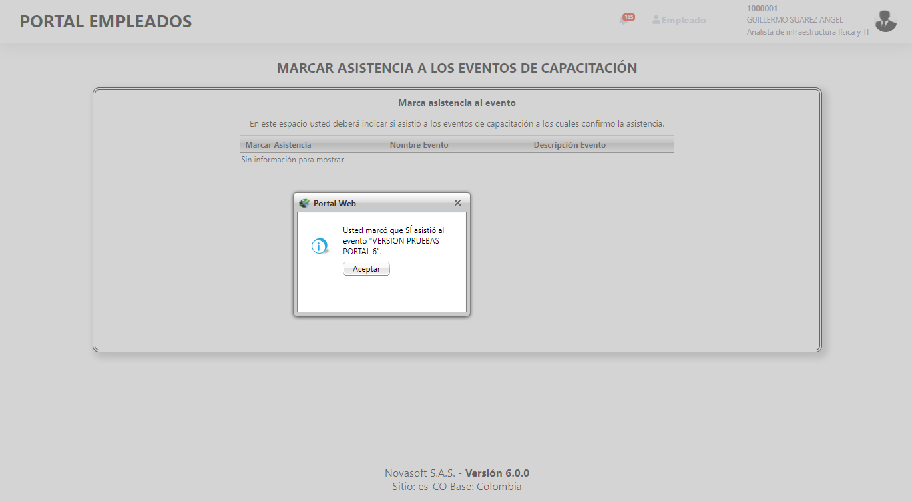Open the employee profile avatar picture

[885, 21]
